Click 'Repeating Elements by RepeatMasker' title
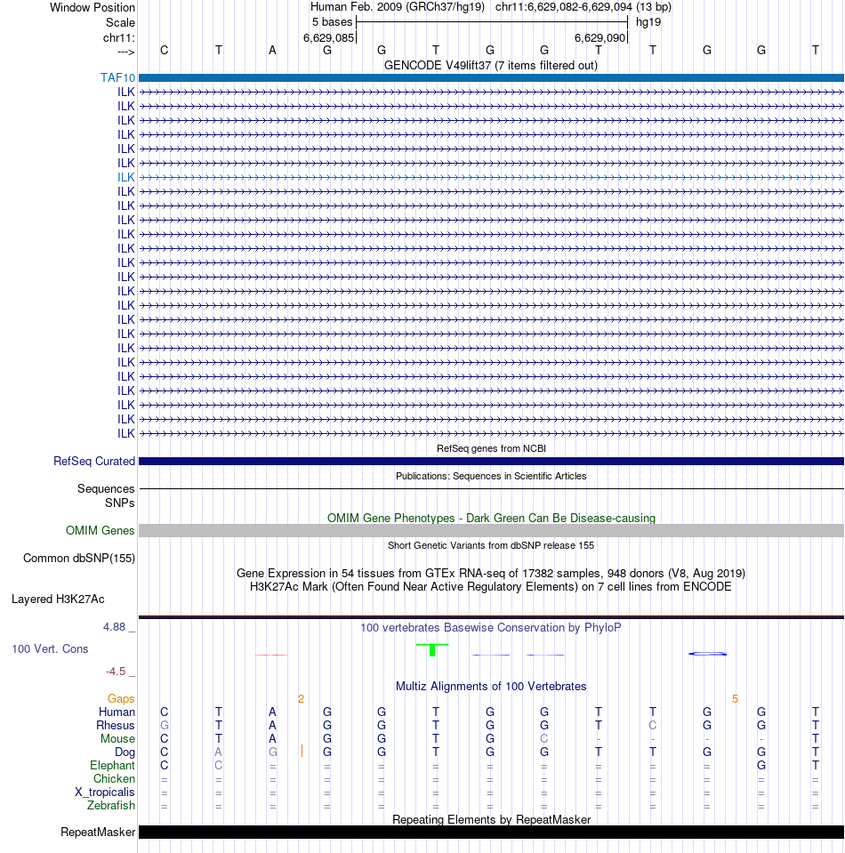 (491, 819)
